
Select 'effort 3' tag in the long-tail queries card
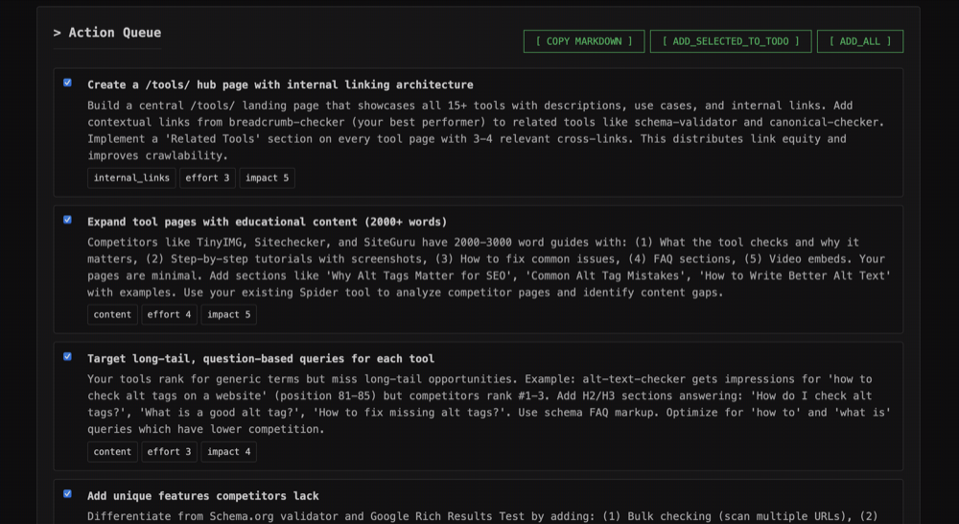pos(169,452)
